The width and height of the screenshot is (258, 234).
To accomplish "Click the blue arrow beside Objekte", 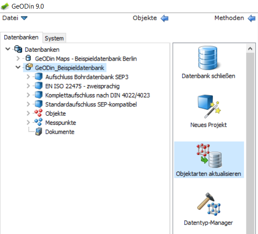I will coord(165,18).
